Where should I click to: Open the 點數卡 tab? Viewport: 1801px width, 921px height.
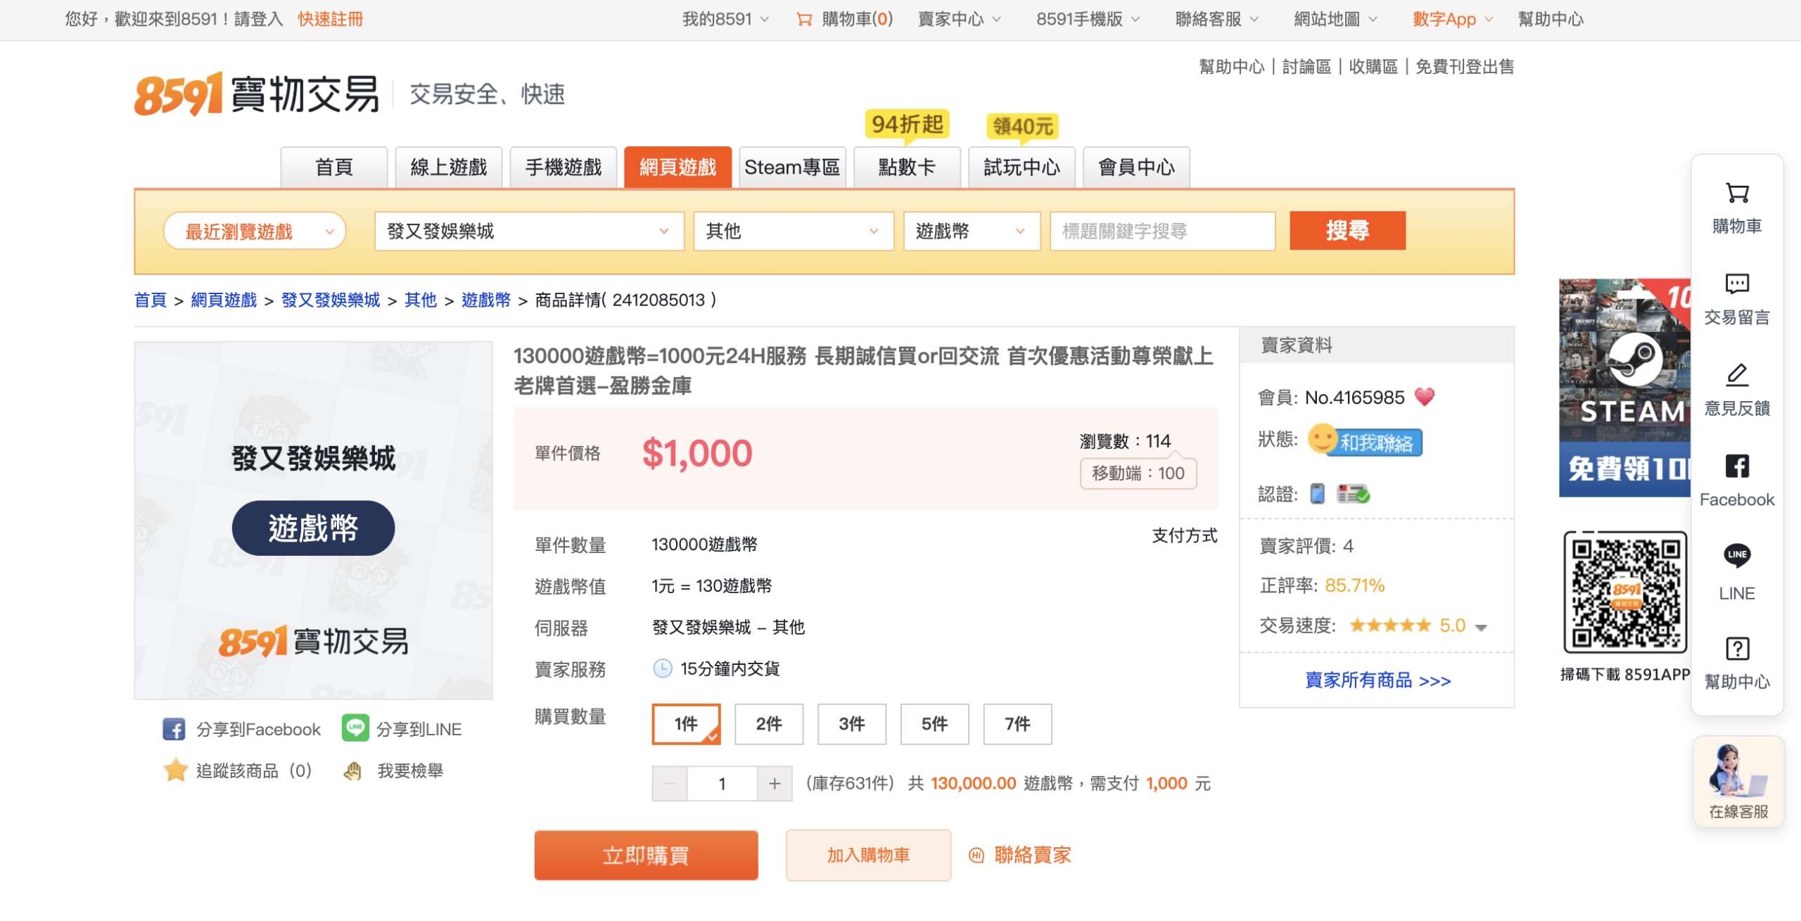(x=906, y=167)
